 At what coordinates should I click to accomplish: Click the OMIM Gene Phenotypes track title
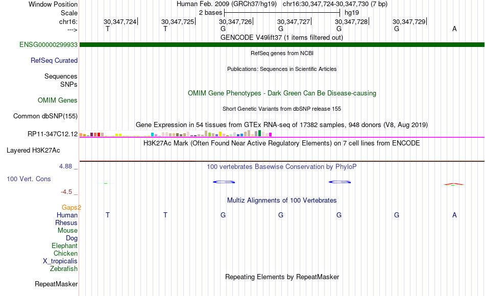(x=282, y=93)
